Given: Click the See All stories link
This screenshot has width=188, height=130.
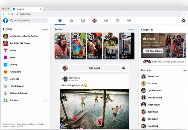Looking at the screenshot, I should (131, 30).
